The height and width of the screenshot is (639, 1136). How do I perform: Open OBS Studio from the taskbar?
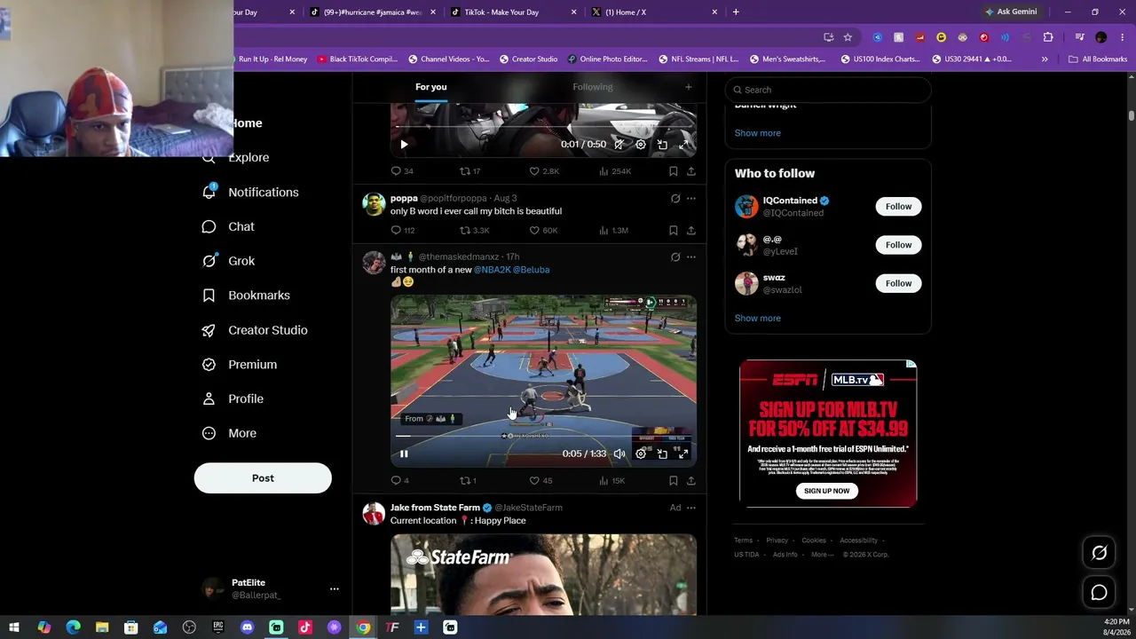[x=189, y=627]
